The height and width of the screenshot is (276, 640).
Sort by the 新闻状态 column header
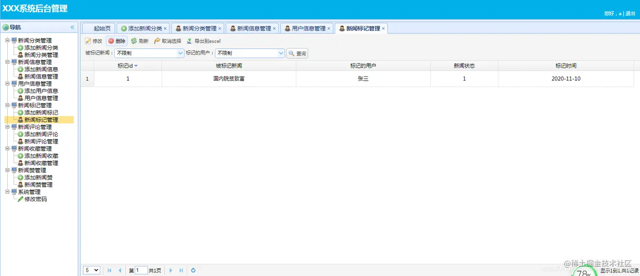coord(464,66)
